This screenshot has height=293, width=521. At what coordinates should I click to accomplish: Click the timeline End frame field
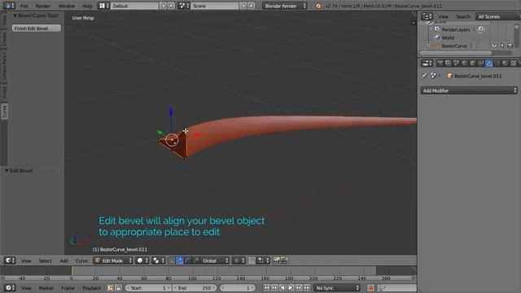(195, 287)
